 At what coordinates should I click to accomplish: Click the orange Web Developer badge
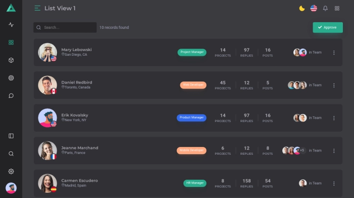tap(193, 85)
